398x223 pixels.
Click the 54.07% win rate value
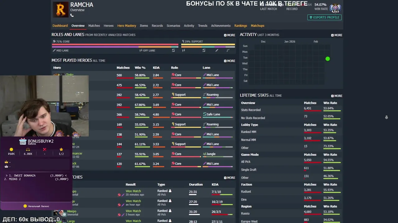click(320, 5)
